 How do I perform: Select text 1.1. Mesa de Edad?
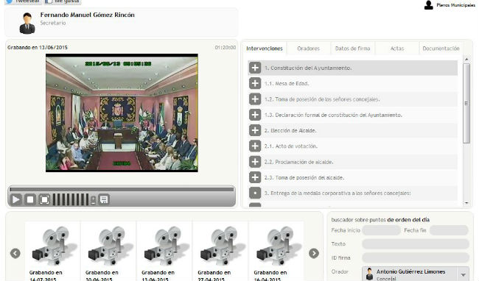[x=287, y=84]
